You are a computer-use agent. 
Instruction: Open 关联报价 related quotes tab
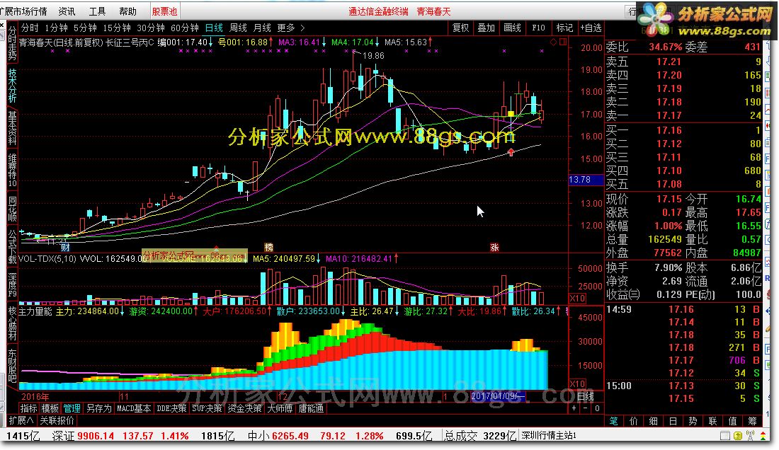pyautogui.click(x=57, y=420)
